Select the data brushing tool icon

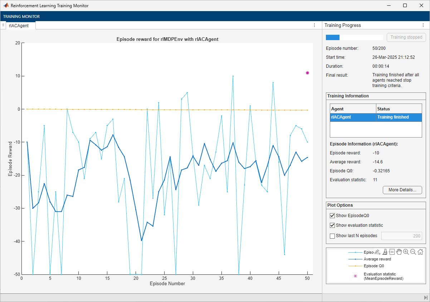[385, 252]
